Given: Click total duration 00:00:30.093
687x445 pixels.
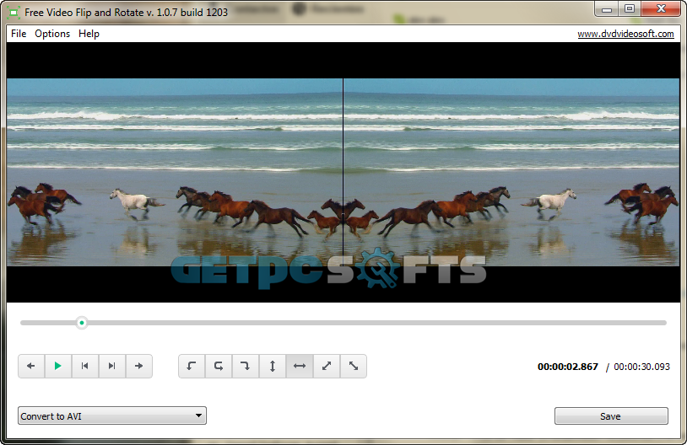Looking at the screenshot, I should point(642,367).
